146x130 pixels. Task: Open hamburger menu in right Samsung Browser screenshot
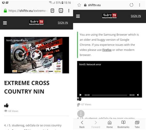78,16
